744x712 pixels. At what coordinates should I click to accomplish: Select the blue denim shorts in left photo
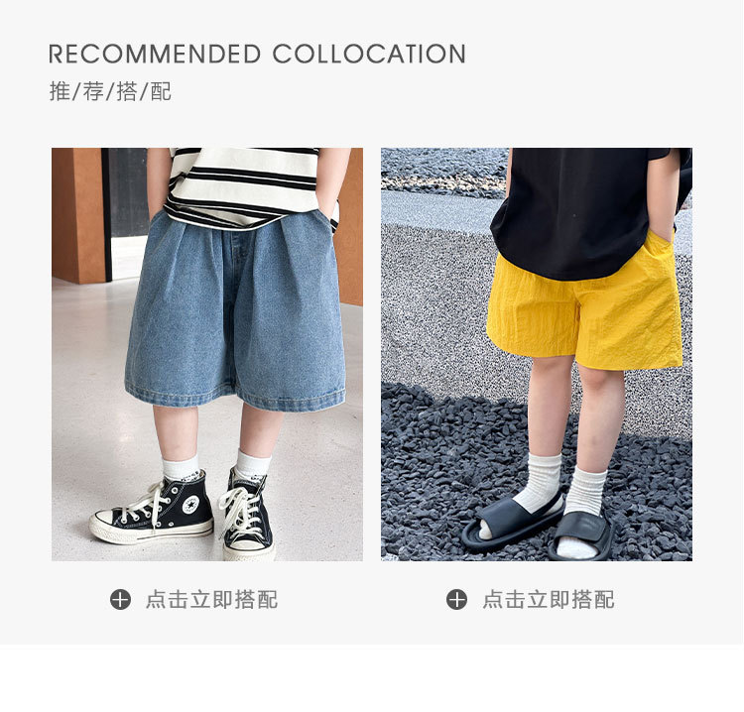[235, 310]
